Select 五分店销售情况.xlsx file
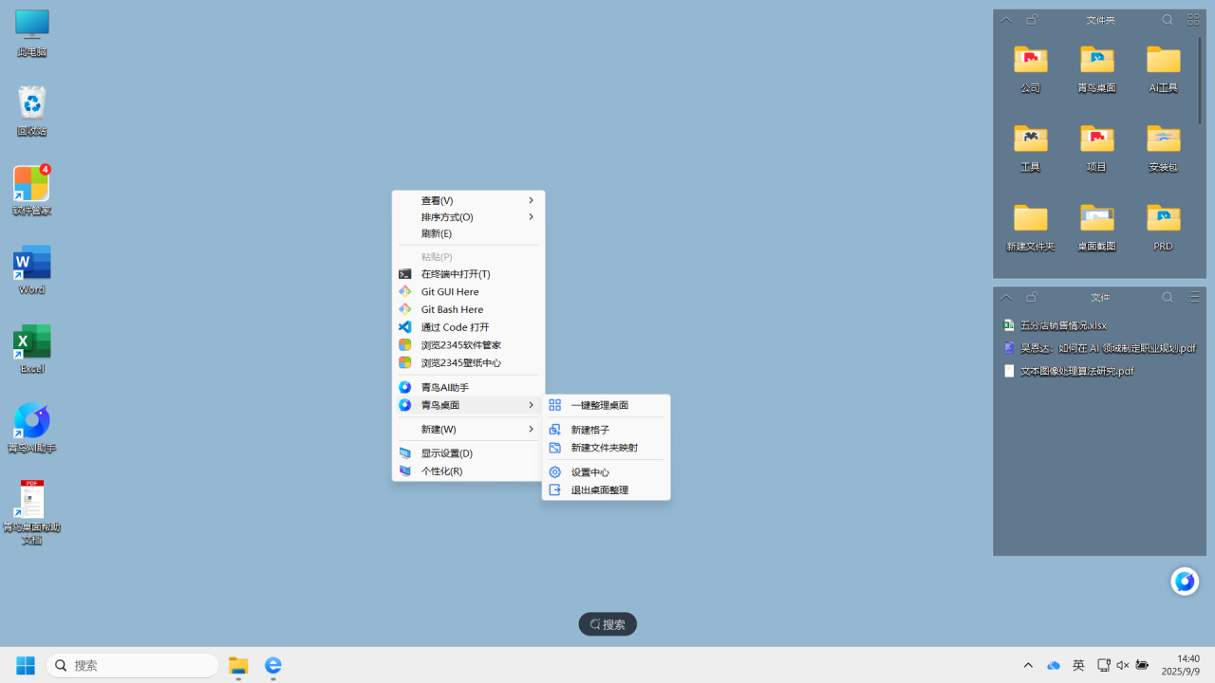 1056,325
